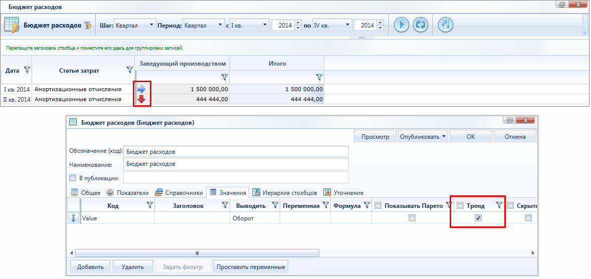
Task: Click red down-arrow trend icon in II кв. row
Action: pos(141,99)
